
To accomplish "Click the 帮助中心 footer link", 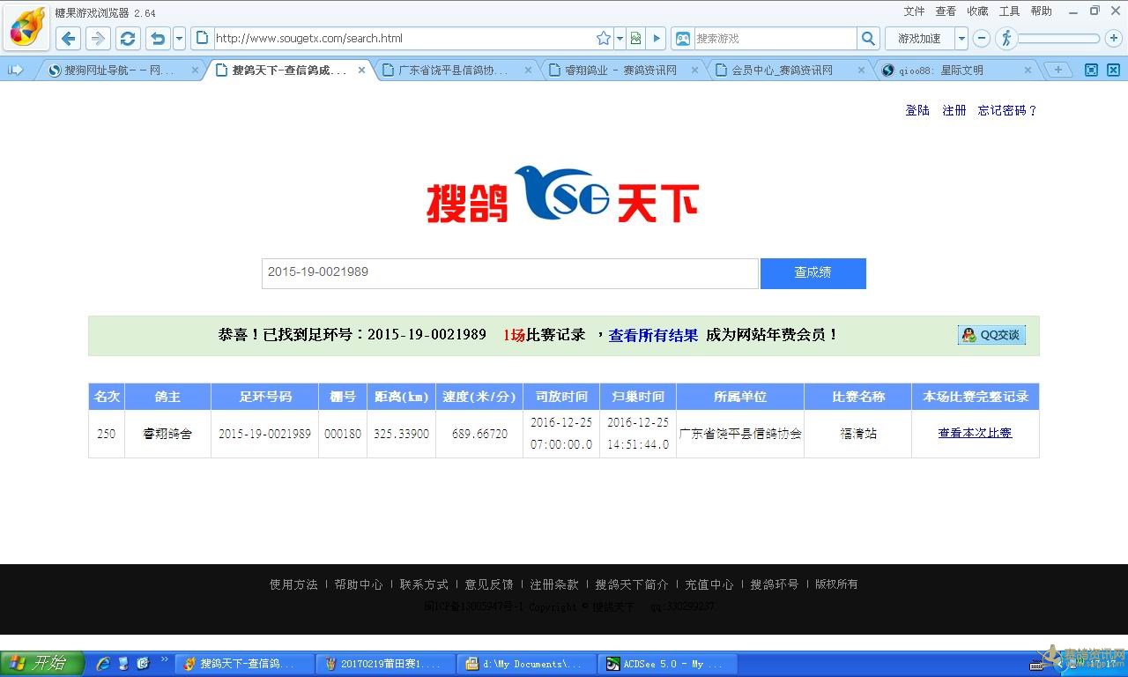I will pos(359,584).
